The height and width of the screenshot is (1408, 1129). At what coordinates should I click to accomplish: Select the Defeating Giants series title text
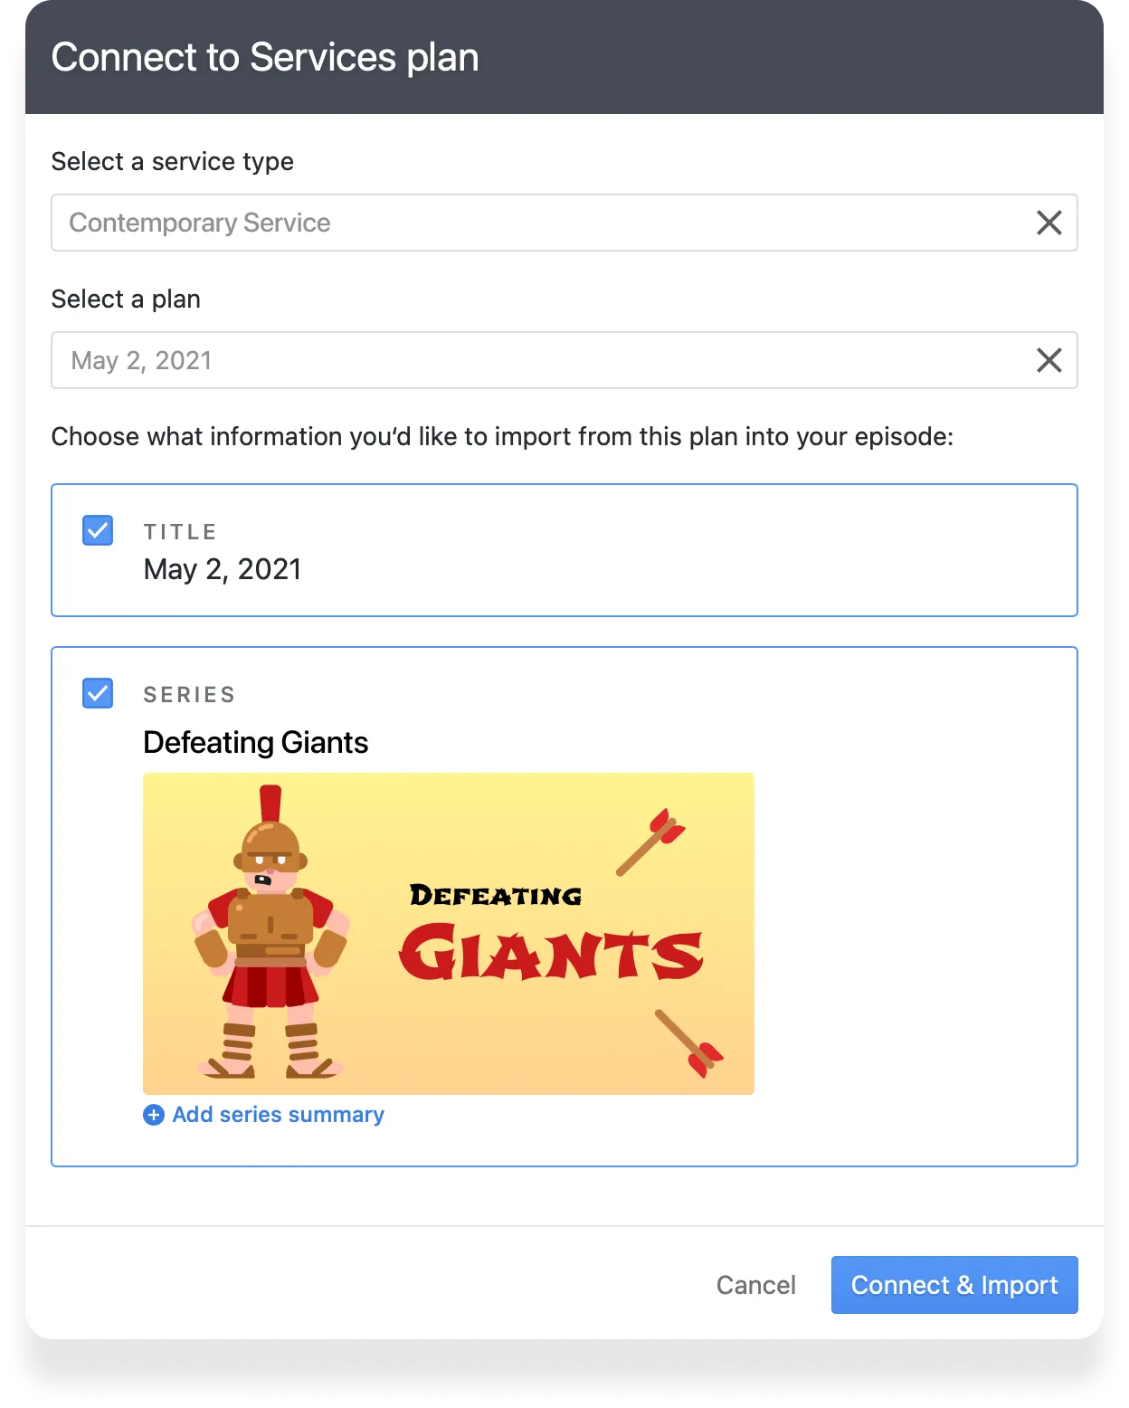(256, 742)
